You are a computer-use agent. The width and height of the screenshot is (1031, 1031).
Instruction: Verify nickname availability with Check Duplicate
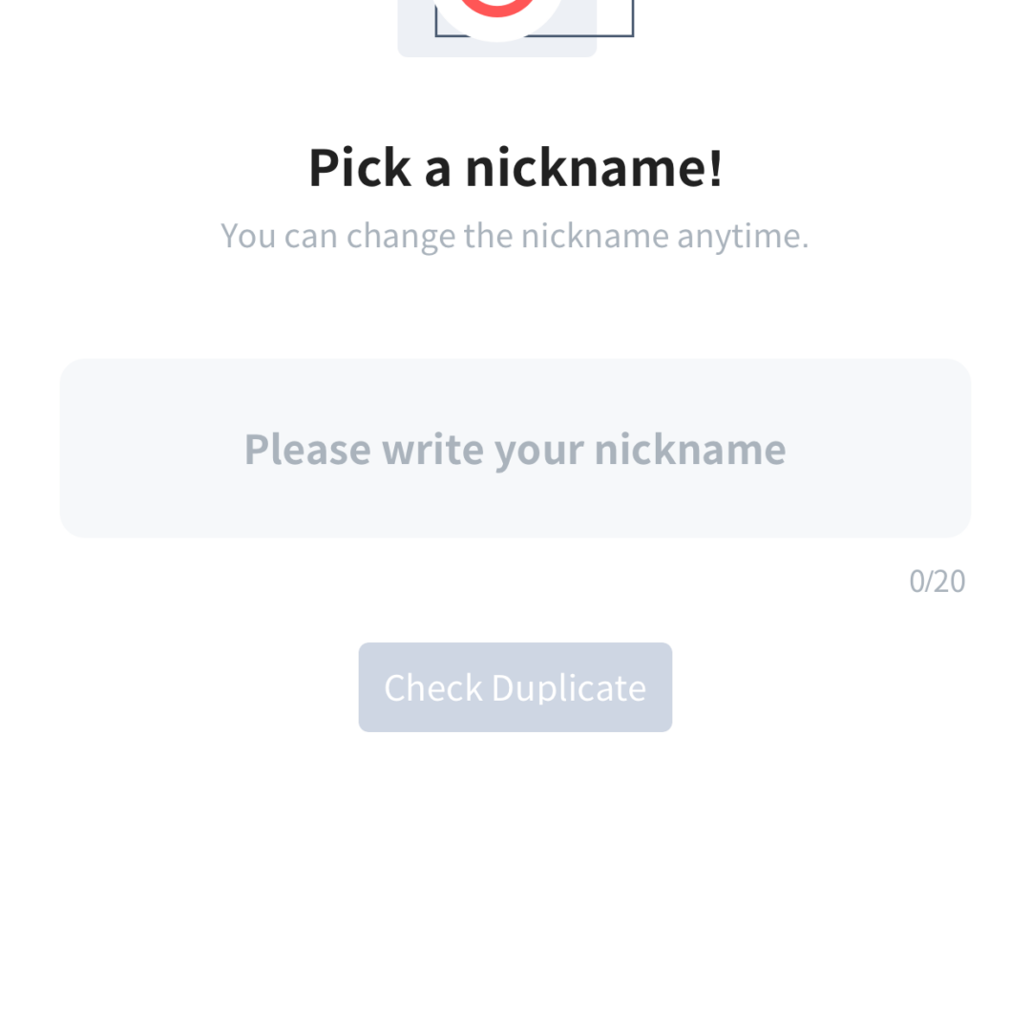(x=515, y=687)
